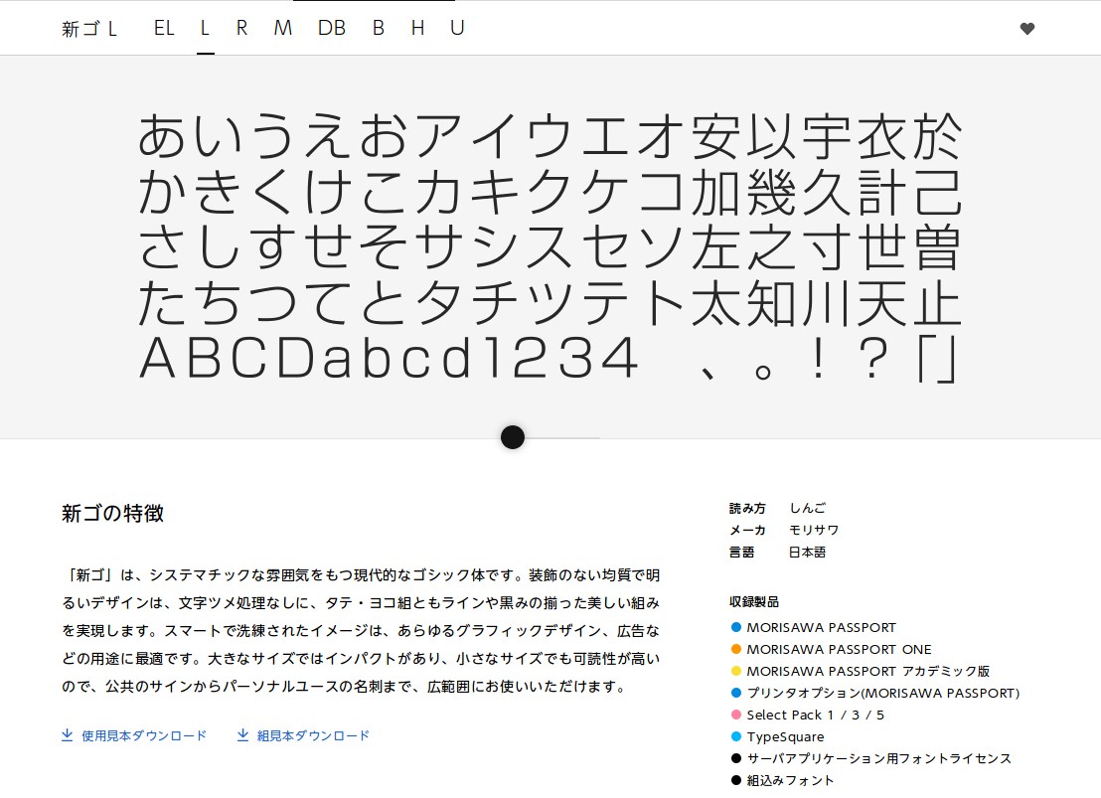The width and height of the screenshot is (1101, 798).
Task: Select the L weight tab
Action: (205, 28)
